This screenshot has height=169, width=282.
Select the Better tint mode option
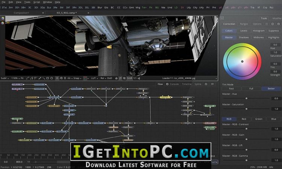click(271, 89)
